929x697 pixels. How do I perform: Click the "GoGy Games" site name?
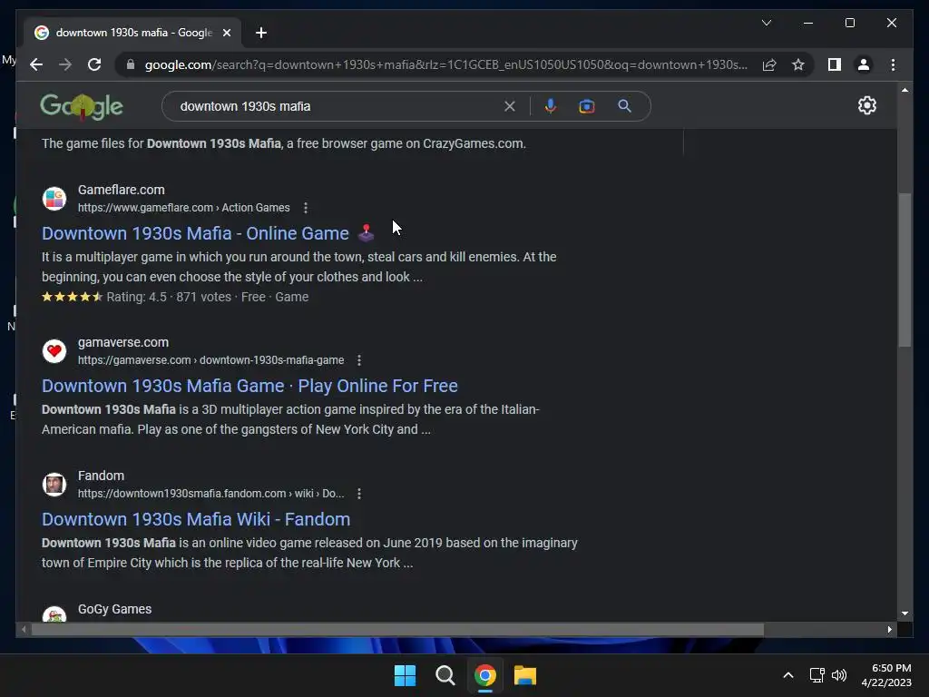(x=114, y=609)
